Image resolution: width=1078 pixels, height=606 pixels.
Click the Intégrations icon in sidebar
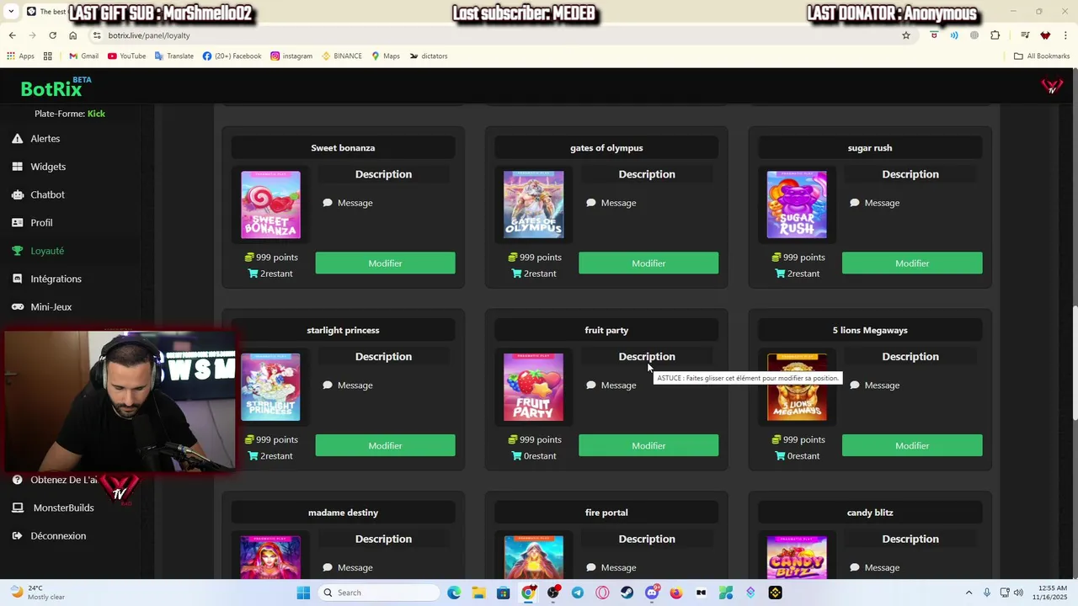pyautogui.click(x=17, y=279)
